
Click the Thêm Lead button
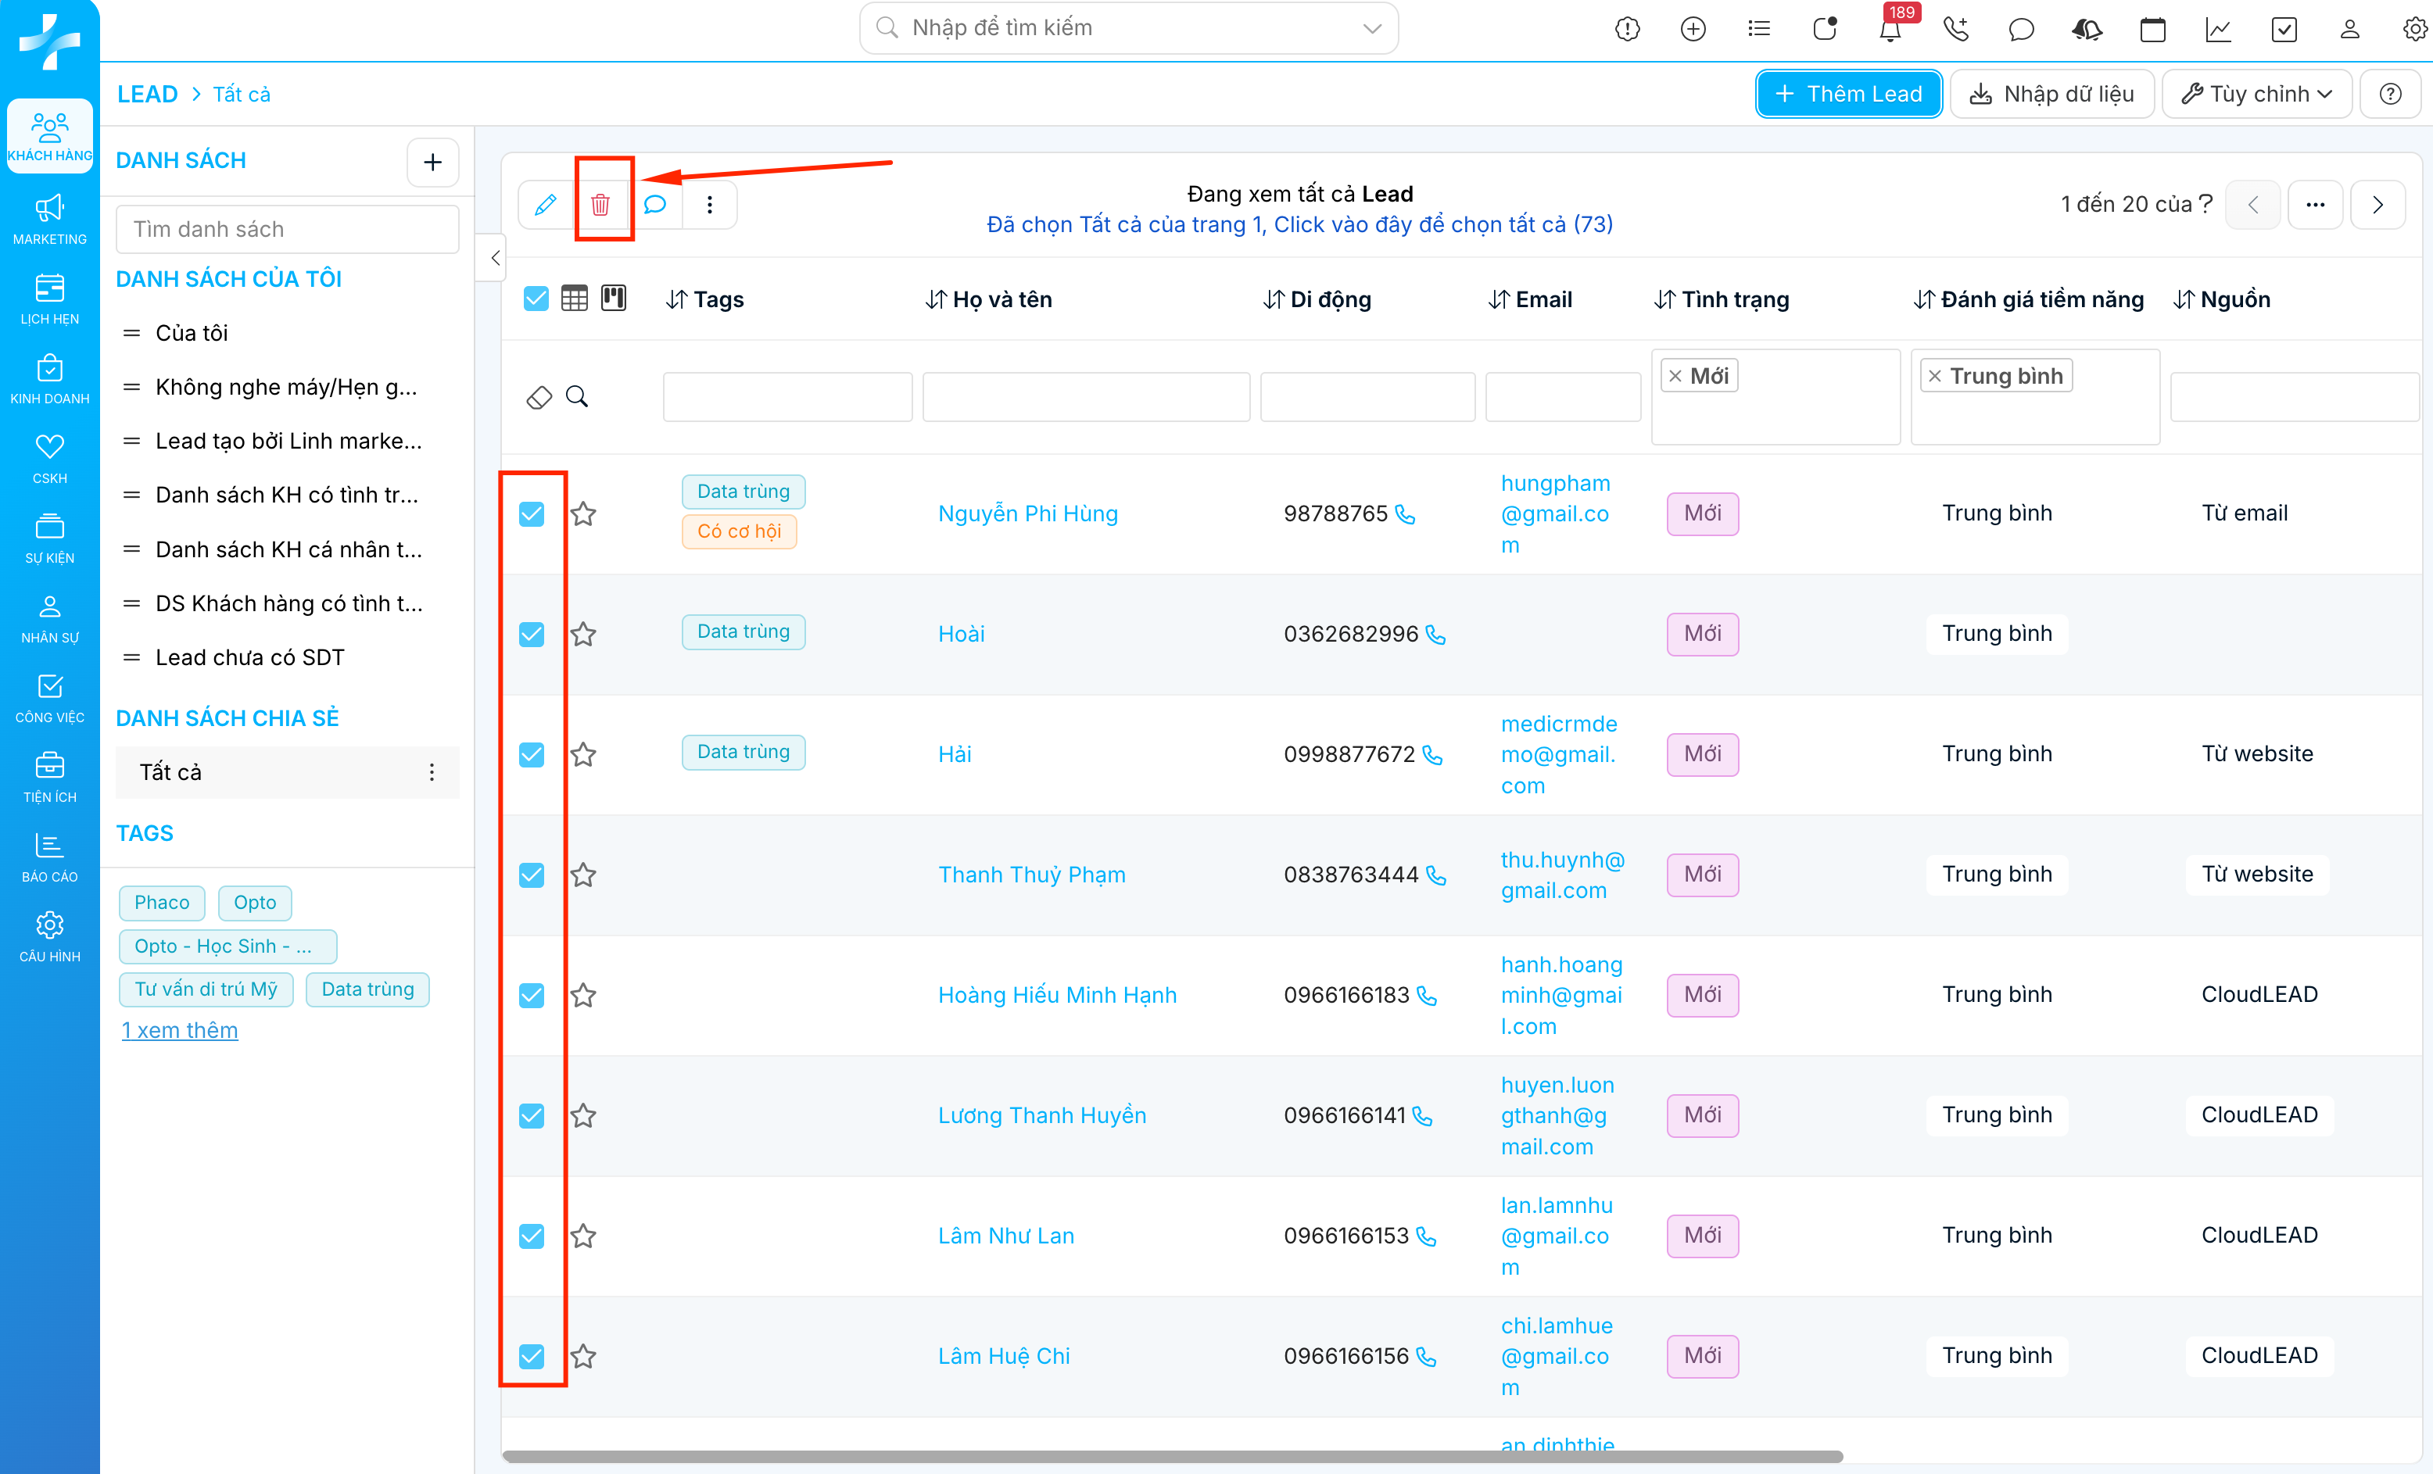click(x=1848, y=94)
